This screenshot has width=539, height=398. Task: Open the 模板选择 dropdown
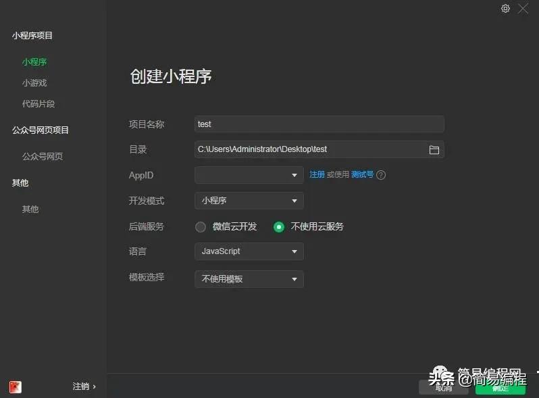249,279
